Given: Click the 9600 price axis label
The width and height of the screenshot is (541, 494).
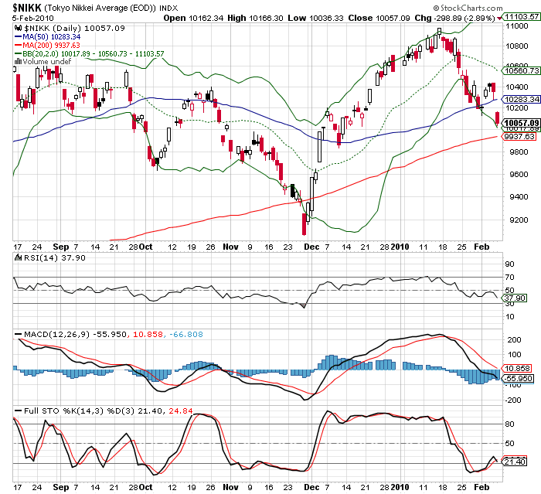Looking at the screenshot, I should [x=519, y=175].
